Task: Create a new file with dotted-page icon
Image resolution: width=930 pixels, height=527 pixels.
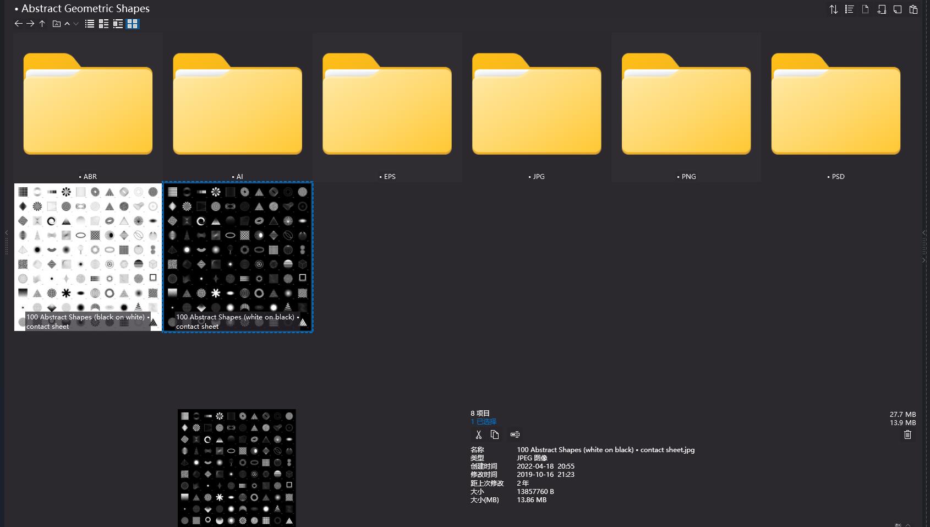Action: [865, 9]
